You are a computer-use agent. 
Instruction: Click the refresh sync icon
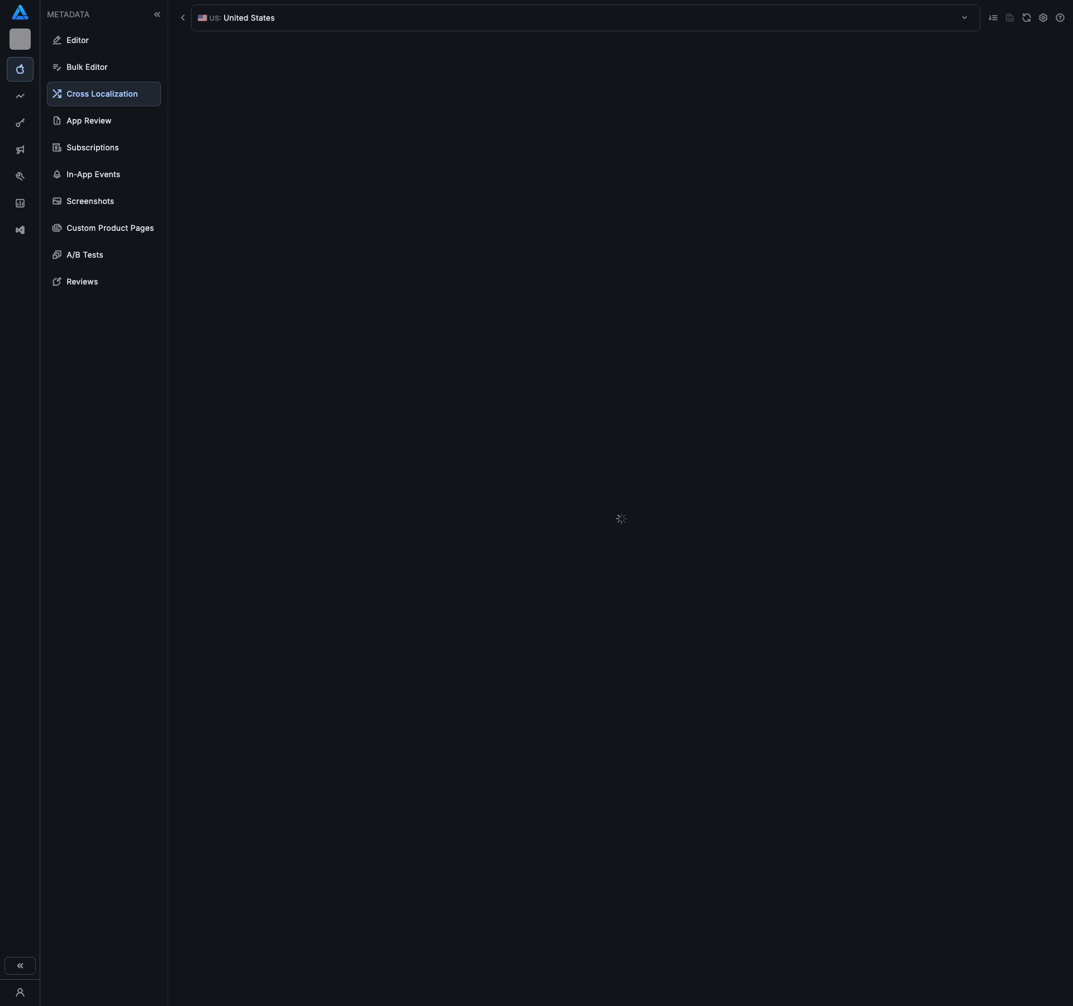point(1027,18)
